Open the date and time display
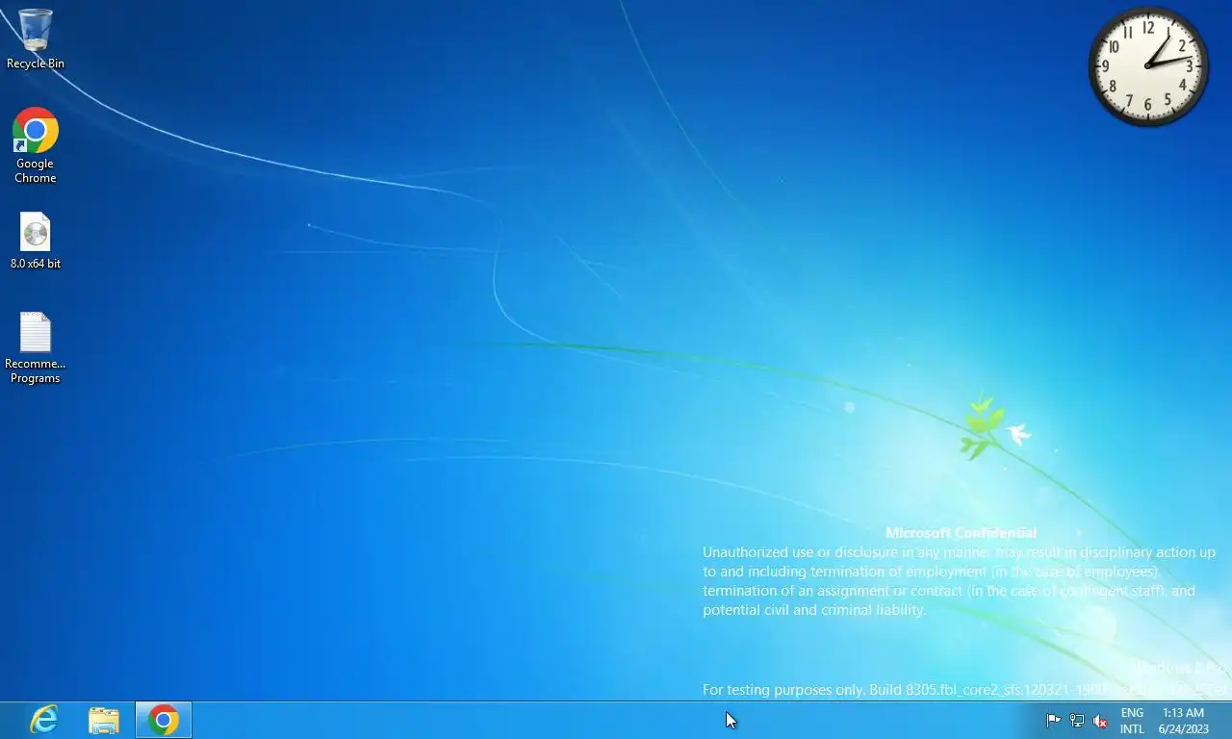 click(x=1184, y=721)
